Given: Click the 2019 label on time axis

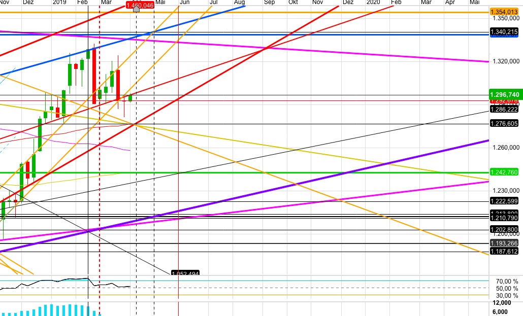Looking at the screenshot, I should click(x=59, y=3).
